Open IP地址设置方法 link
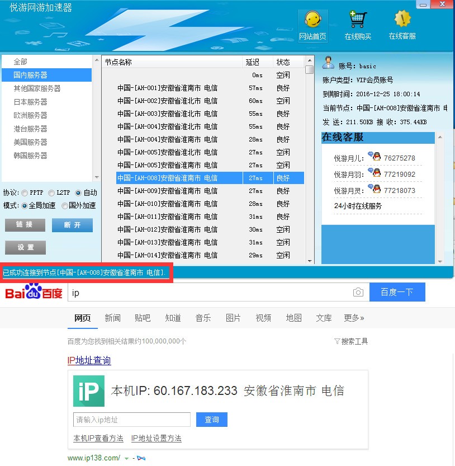455x466 pixels. point(156,439)
